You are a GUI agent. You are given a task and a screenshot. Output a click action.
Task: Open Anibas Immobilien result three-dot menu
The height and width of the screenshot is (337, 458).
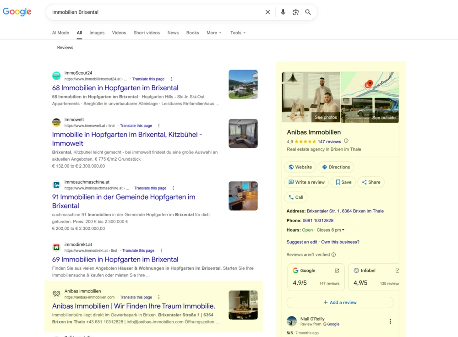tap(158, 297)
